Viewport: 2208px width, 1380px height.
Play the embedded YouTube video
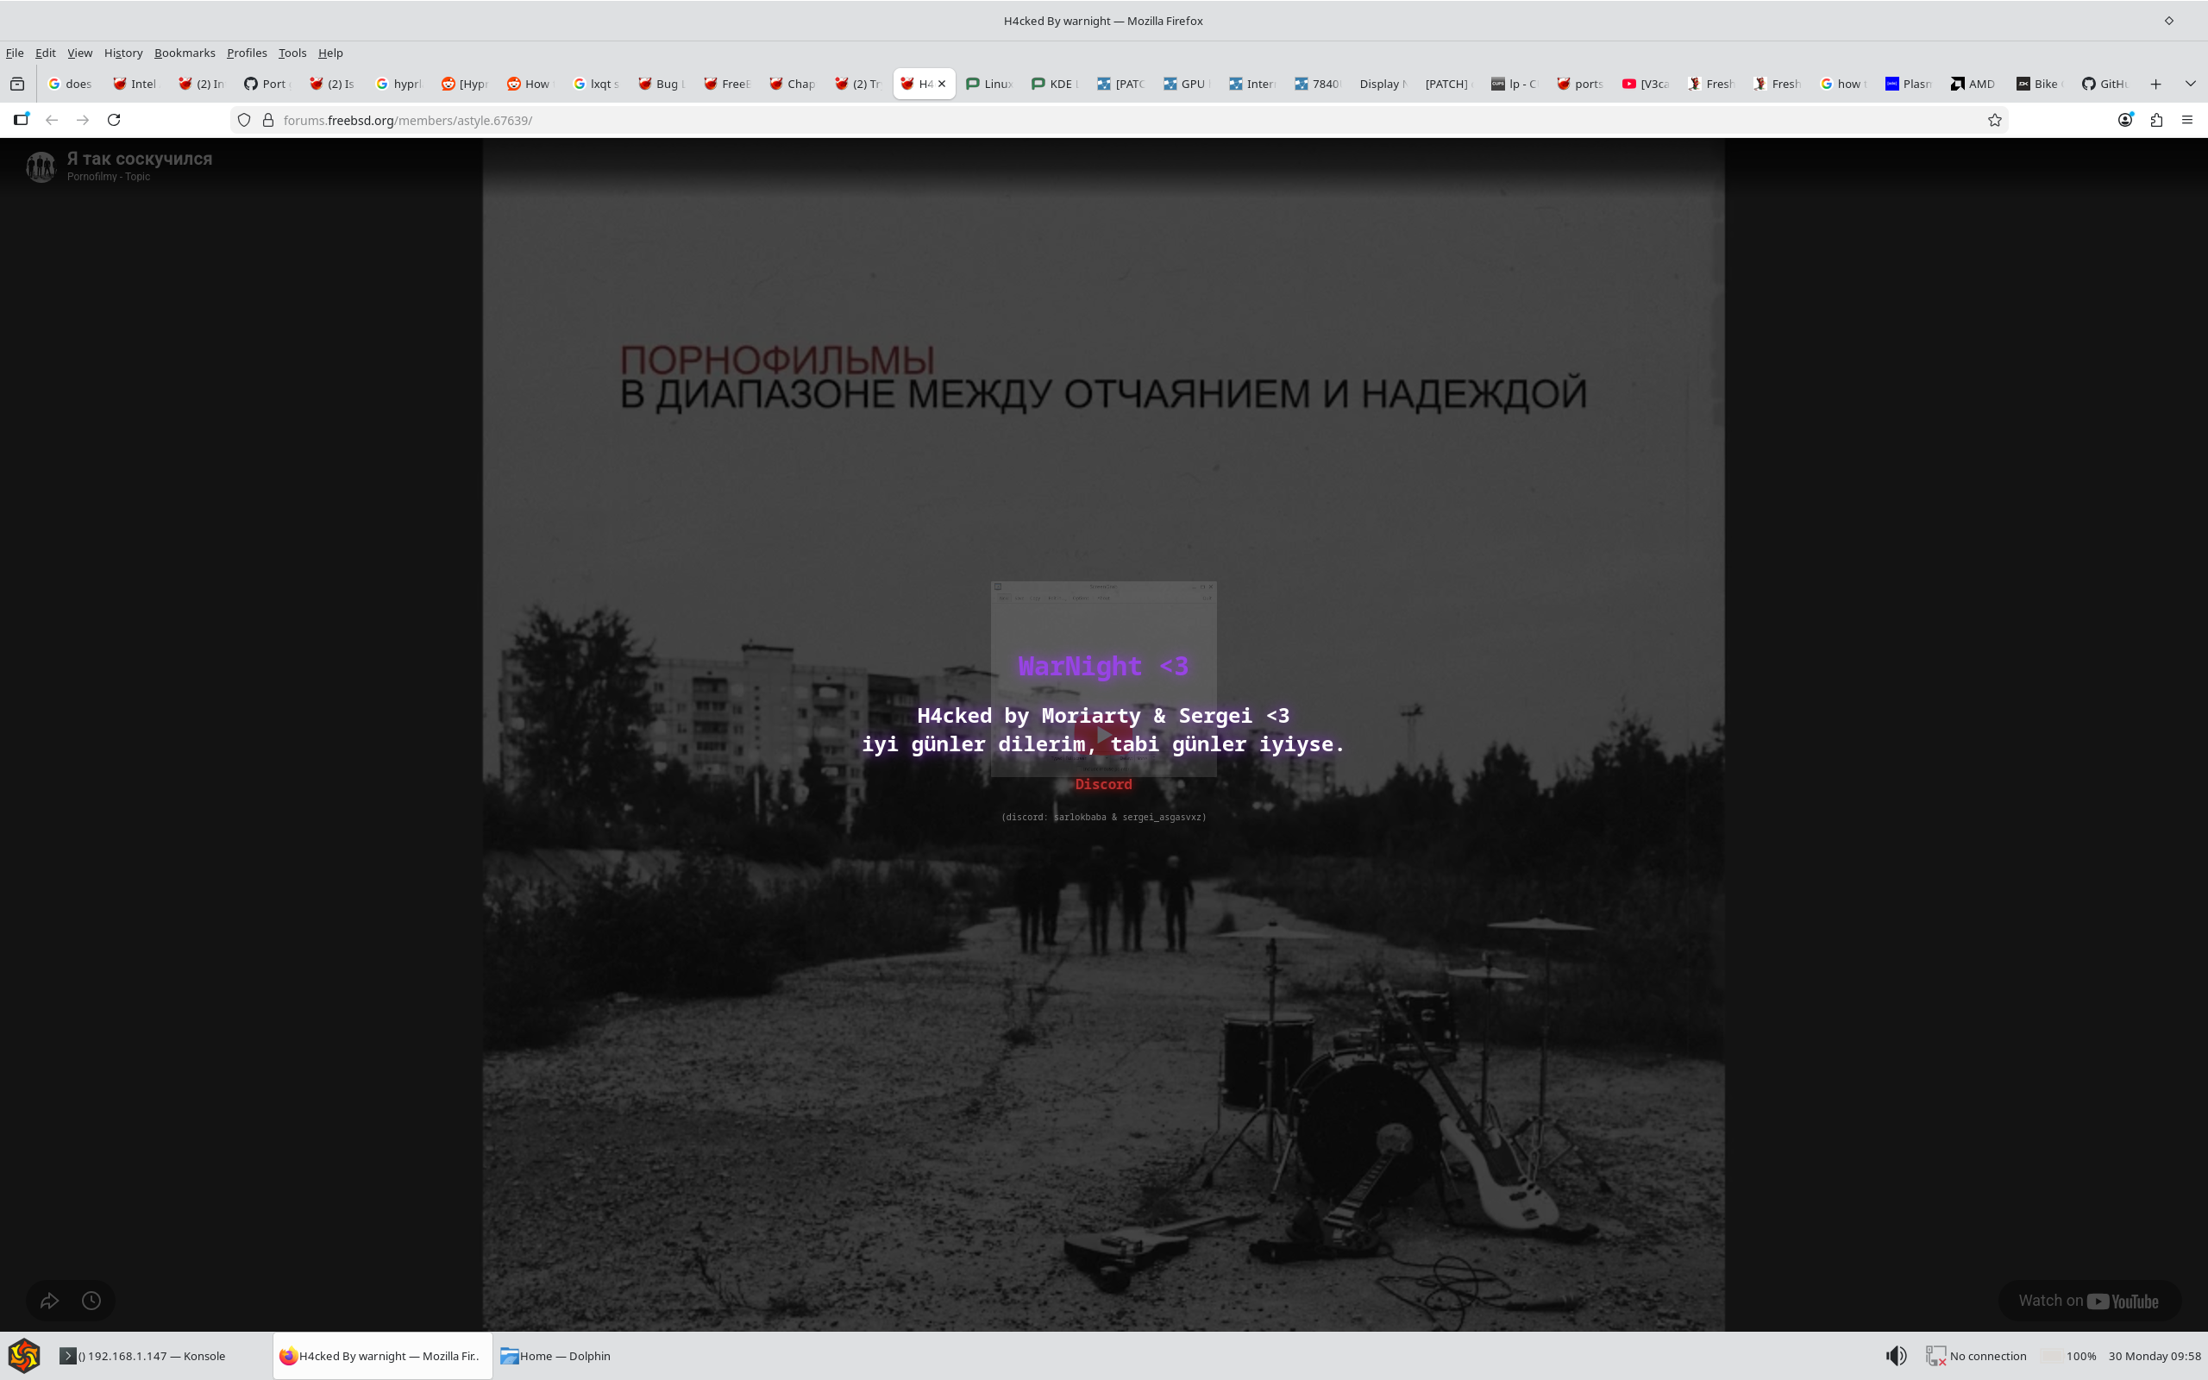point(1103,735)
